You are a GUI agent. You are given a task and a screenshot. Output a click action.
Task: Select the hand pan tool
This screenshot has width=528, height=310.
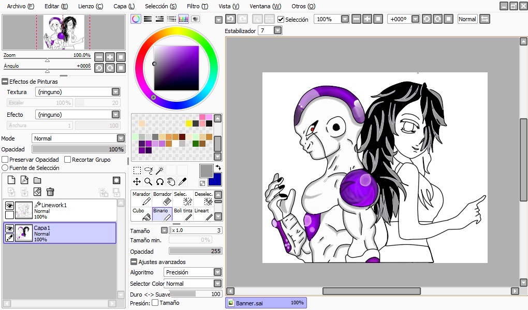coord(171,182)
